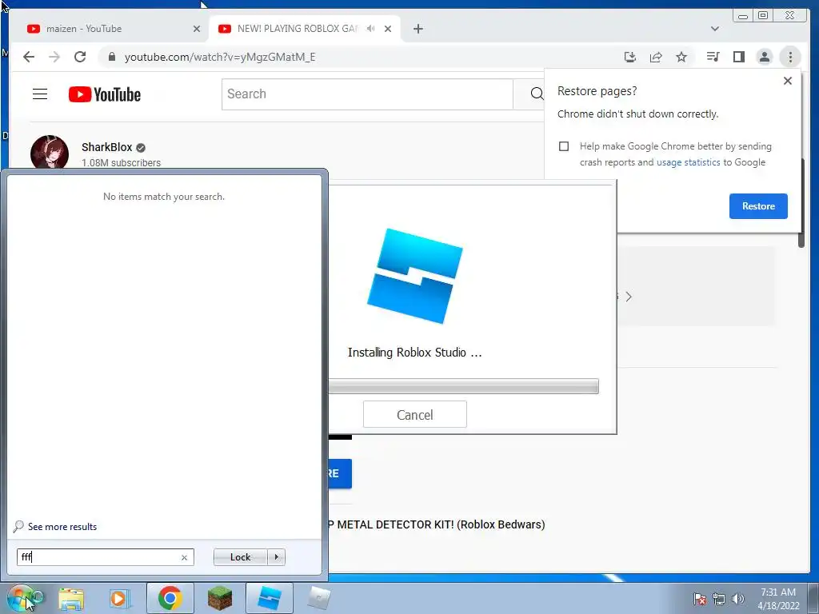Open Action Center flag tray icon
The image size is (819, 614).
(x=699, y=599)
